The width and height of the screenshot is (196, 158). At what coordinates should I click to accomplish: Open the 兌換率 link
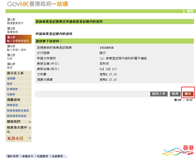click(11, 94)
